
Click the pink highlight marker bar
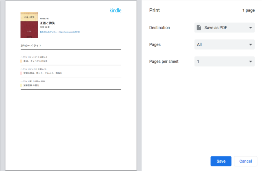pos(21,73)
